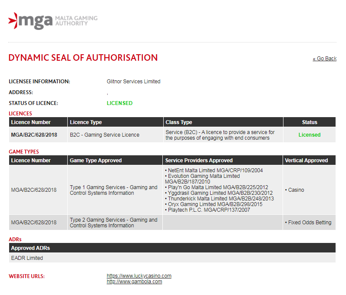Click the green LICENSED status of licence
This screenshot has width=346, height=295.
119,103
